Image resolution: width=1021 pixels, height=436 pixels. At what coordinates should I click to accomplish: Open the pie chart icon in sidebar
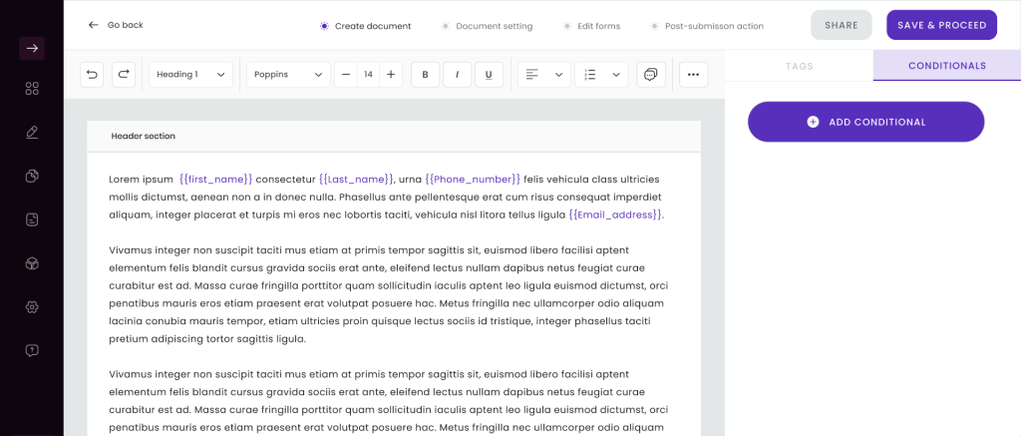pyautogui.click(x=32, y=176)
